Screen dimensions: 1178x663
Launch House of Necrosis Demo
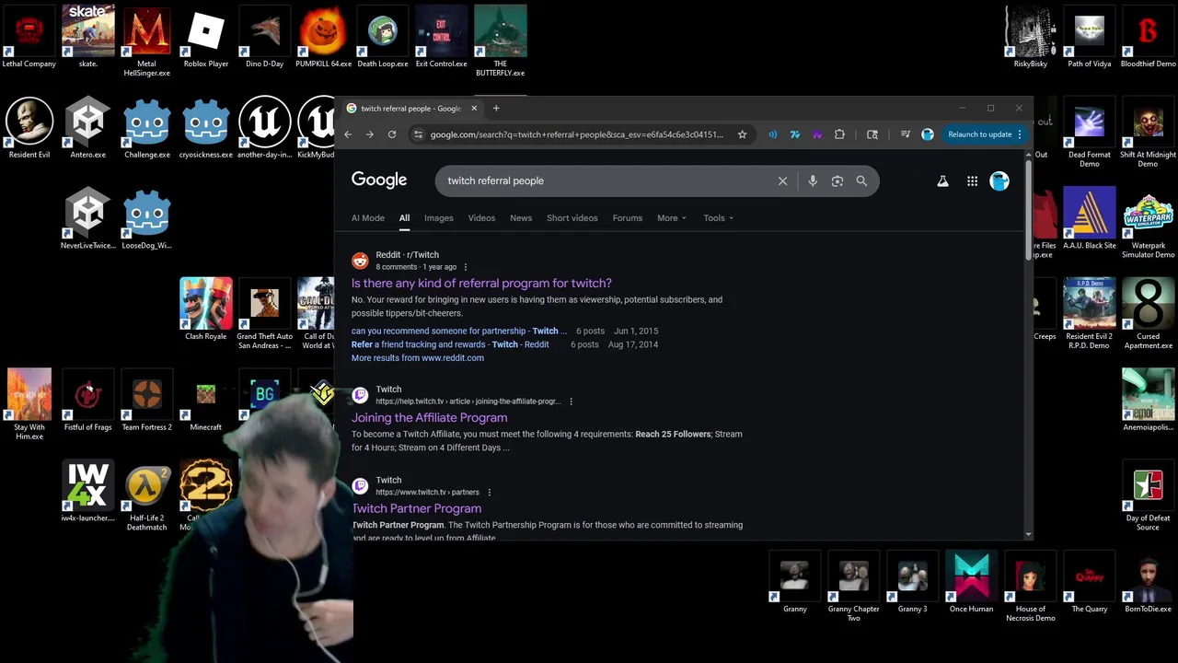tap(1031, 586)
